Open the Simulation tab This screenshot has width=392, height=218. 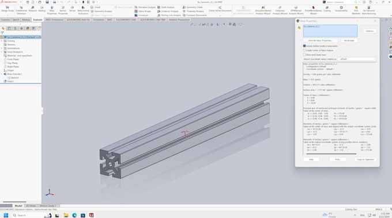(99, 20)
